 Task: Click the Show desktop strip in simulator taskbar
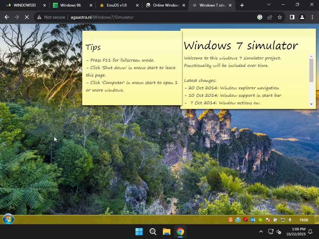(317, 220)
